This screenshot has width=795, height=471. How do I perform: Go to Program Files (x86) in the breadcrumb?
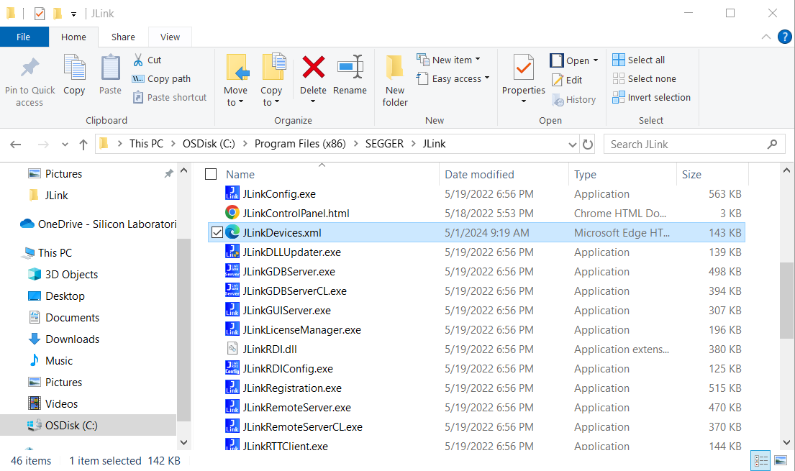point(300,144)
